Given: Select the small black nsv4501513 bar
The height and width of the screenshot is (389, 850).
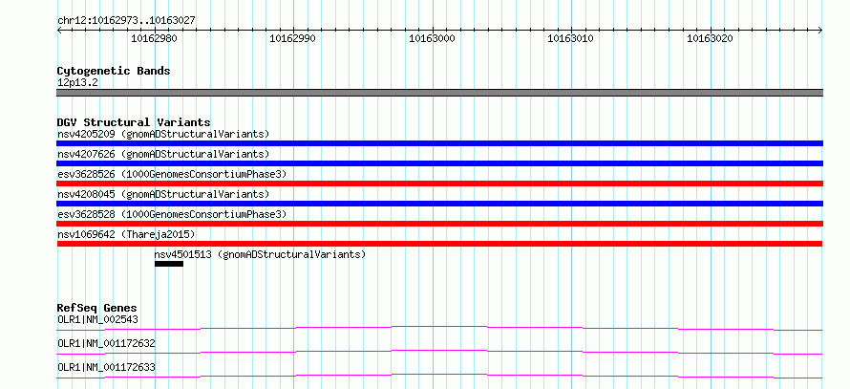Looking at the screenshot, I should [169, 264].
